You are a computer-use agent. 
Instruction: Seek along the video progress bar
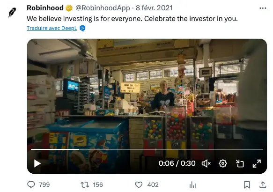coord(147,149)
